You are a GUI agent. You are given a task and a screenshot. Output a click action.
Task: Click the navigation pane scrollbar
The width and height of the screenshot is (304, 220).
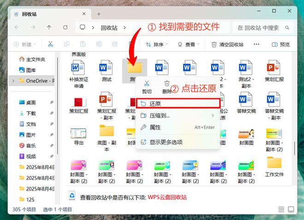58,106
